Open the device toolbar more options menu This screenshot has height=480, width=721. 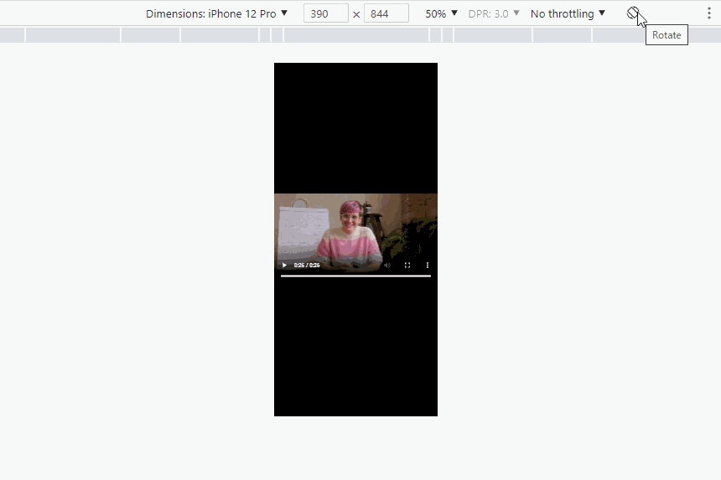pyautogui.click(x=709, y=13)
